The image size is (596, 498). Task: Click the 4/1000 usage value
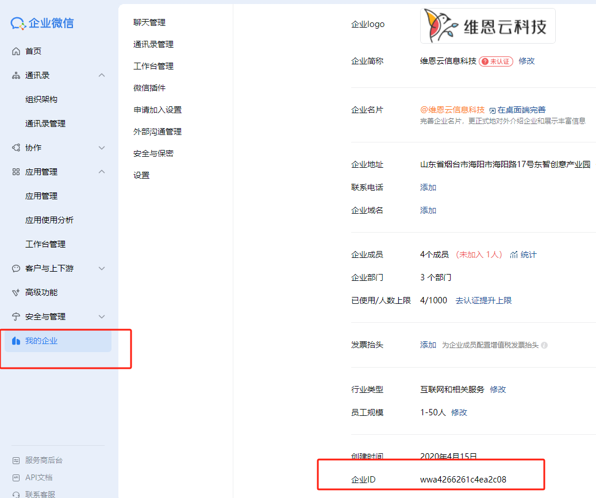point(433,300)
